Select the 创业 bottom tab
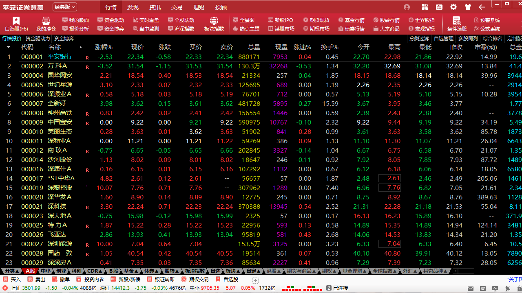 pyautogui.click(x=61, y=271)
